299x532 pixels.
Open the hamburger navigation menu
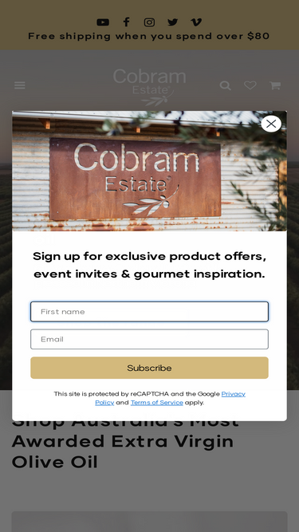coord(20,85)
